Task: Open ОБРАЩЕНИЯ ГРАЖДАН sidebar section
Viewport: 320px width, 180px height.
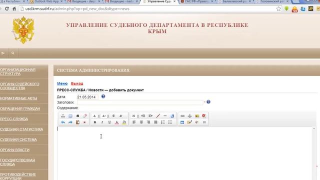Action: [20, 108]
